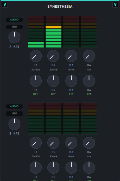The height and width of the screenshot is (181, 120).
Task: Toggle the AUDIO button in section B
Action: (14, 106)
